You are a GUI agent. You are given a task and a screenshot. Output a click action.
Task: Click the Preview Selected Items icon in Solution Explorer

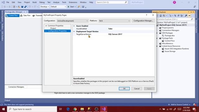tap(189, 16)
